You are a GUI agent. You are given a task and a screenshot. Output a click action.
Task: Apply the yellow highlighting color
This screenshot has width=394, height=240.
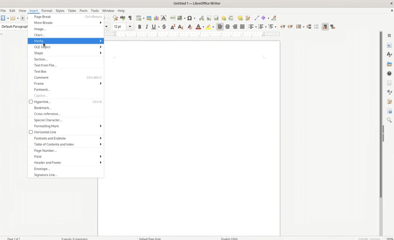pyautogui.click(x=208, y=27)
